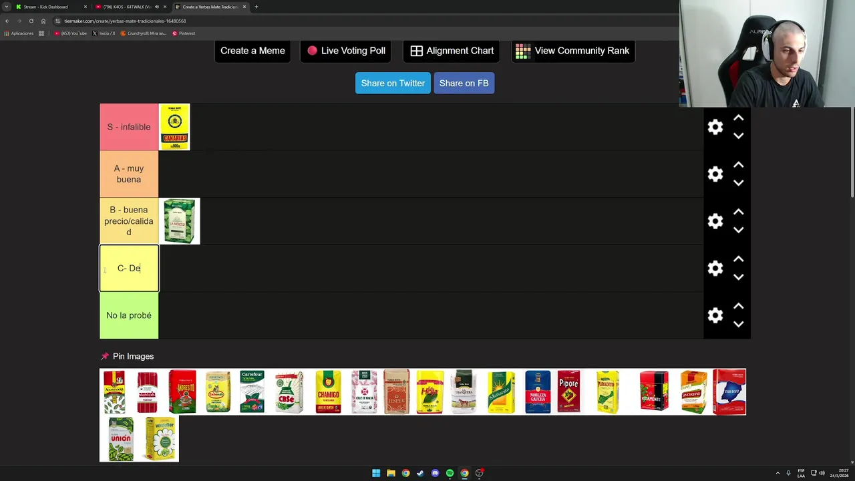This screenshot has height=481, width=855.
Task: Move the C- De row down
Action: [x=738, y=277]
